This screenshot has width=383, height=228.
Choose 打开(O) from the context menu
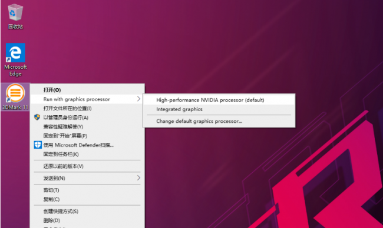[87, 90]
